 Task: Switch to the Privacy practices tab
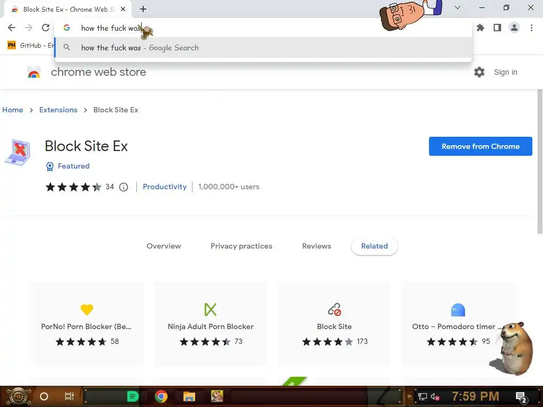[241, 246]
